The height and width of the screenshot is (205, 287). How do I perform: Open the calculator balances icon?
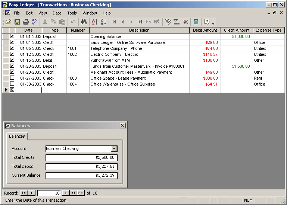(x=196, y=22)
